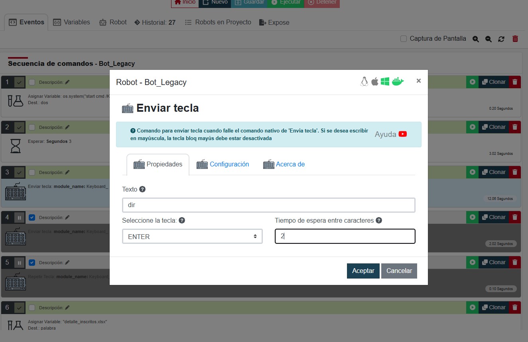Edit description pencil icon for command 2
Viewport: 528px width, 342px height.
(x=67, y=127)
